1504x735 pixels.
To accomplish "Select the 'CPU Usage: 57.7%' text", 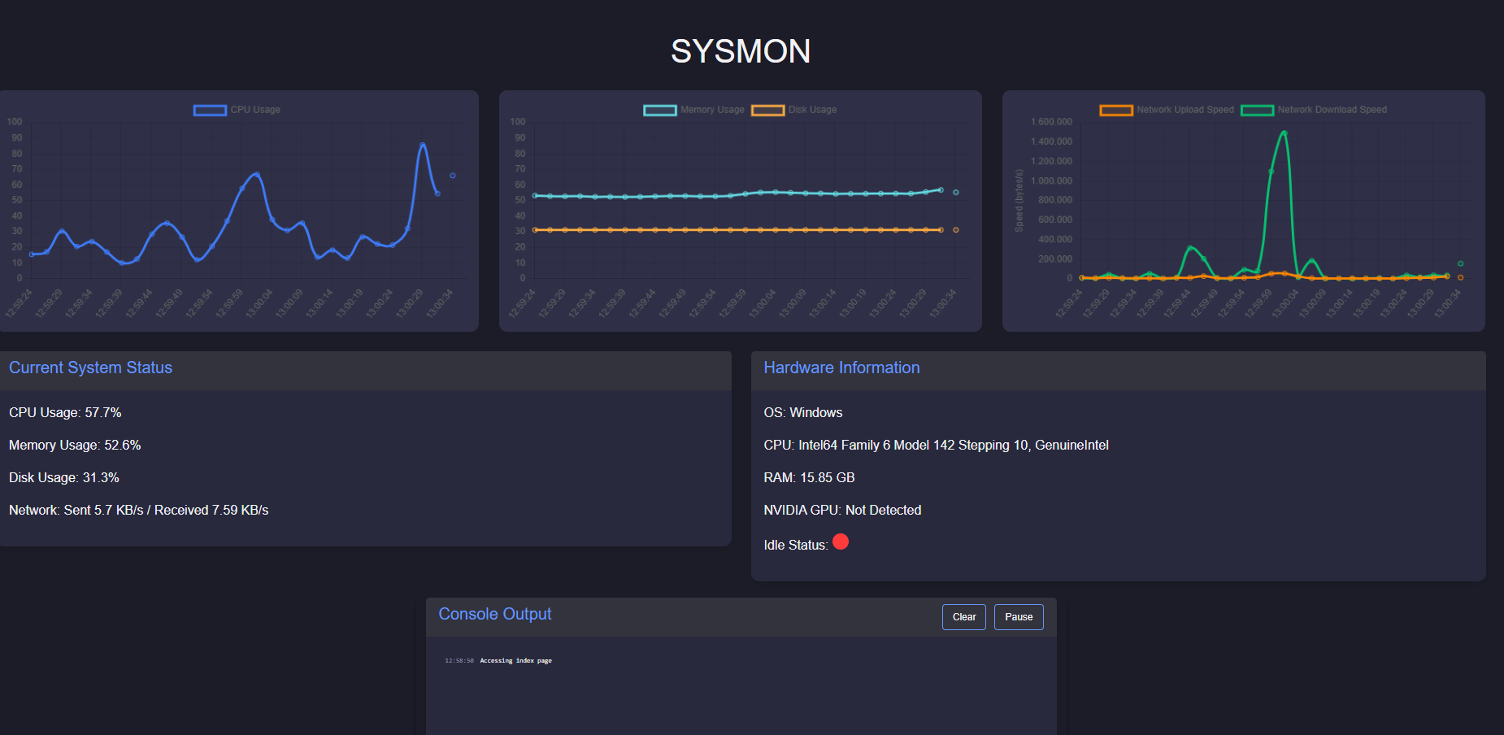I will pos(65,412).
